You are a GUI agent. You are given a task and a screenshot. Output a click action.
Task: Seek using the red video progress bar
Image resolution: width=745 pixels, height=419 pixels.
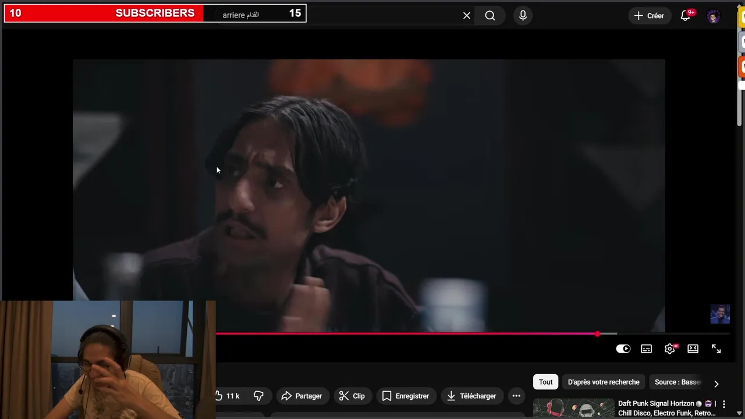473,333
